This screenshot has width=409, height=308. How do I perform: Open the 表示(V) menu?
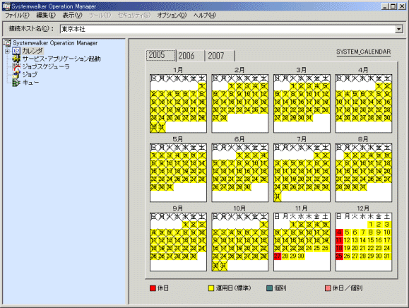coord(72,16)
